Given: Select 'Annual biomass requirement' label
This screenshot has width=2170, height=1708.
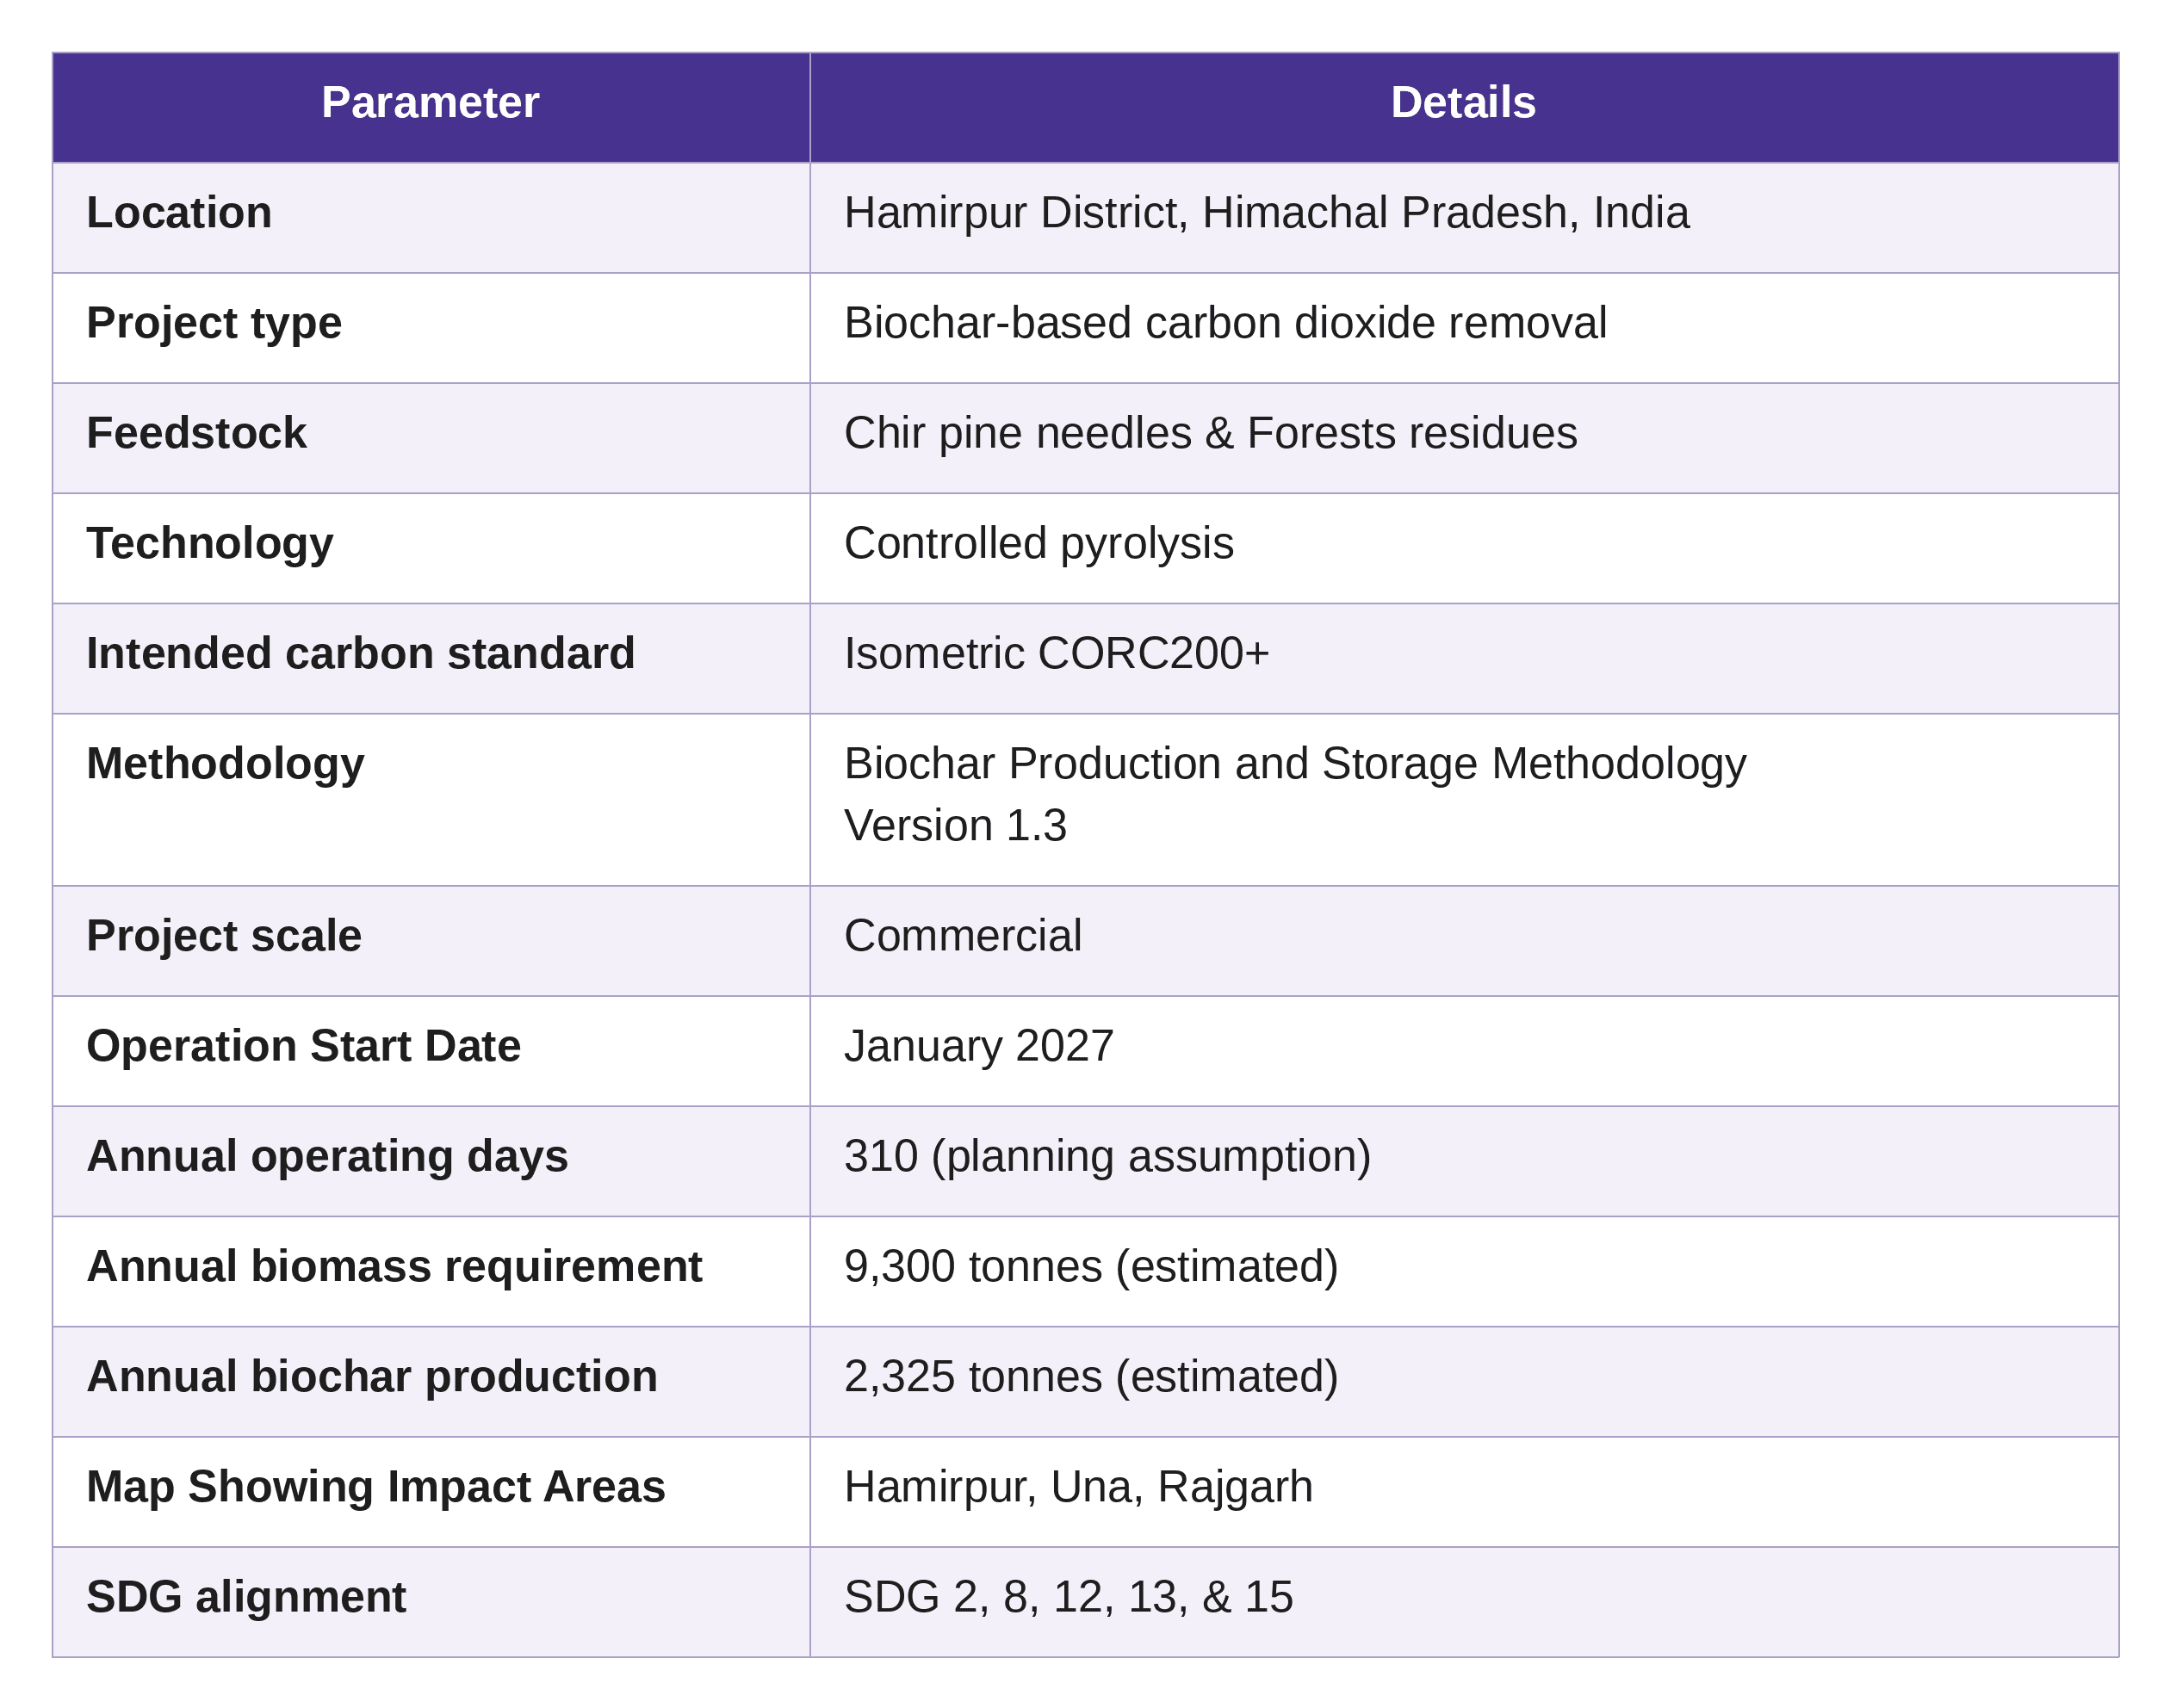Looking at the screenshot, I should click(395, 1267).
